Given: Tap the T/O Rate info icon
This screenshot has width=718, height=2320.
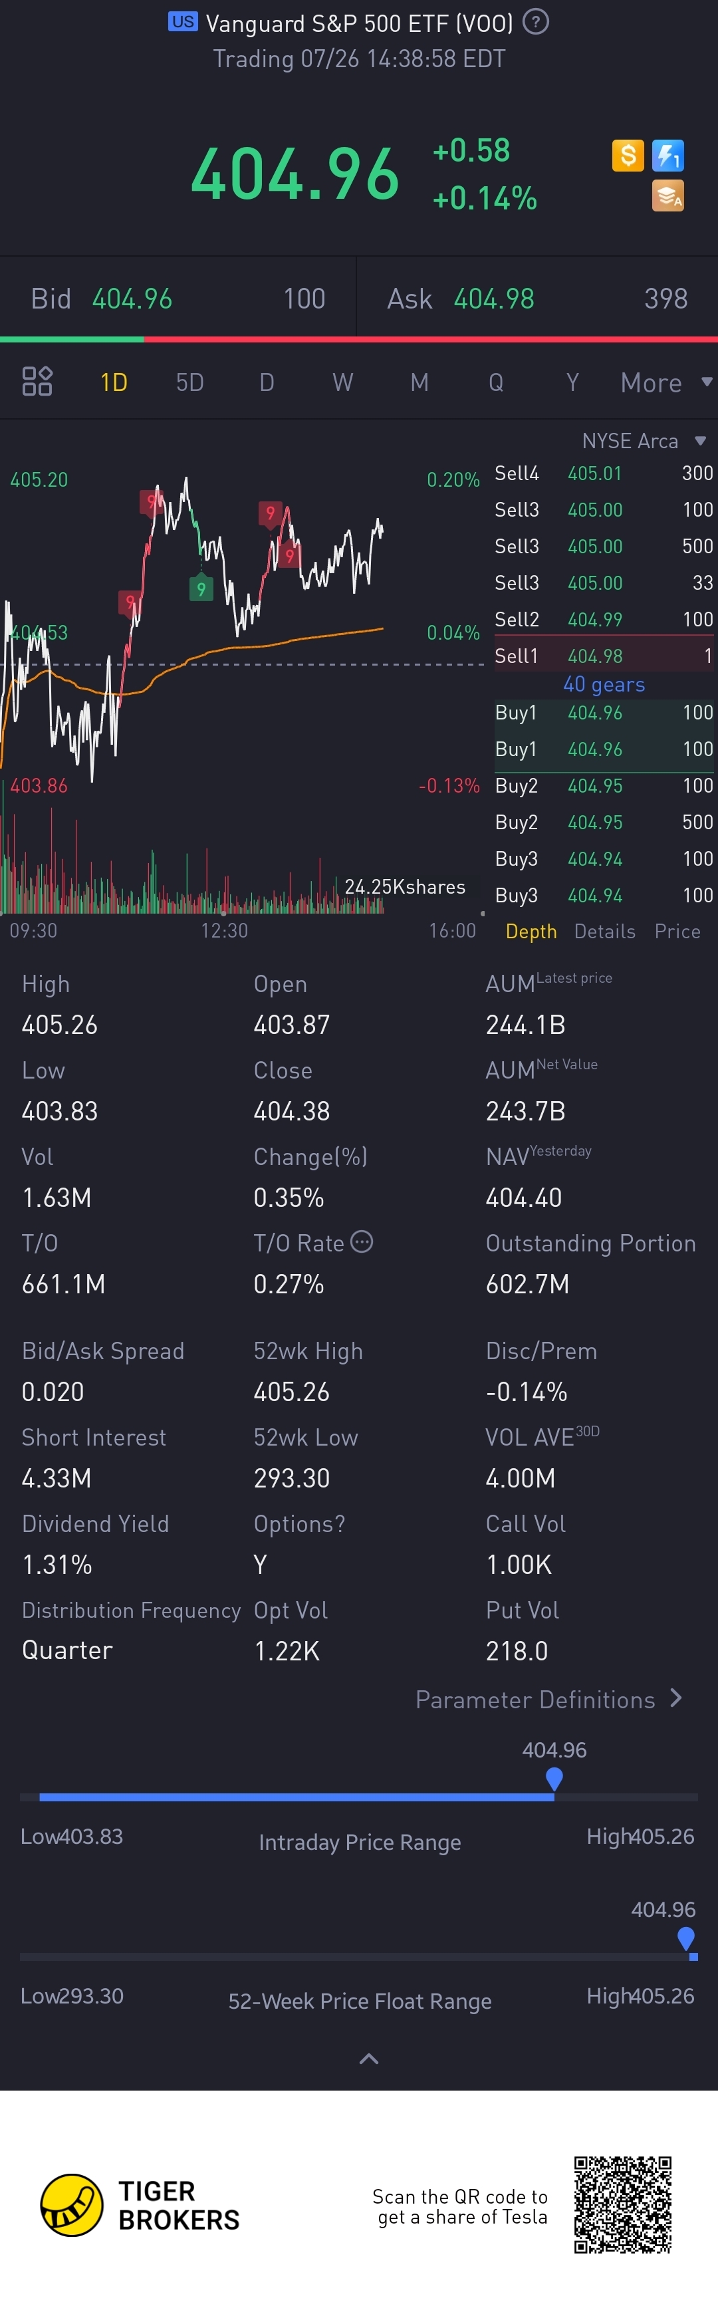Looking at the screenshot, I should 361,1242.
